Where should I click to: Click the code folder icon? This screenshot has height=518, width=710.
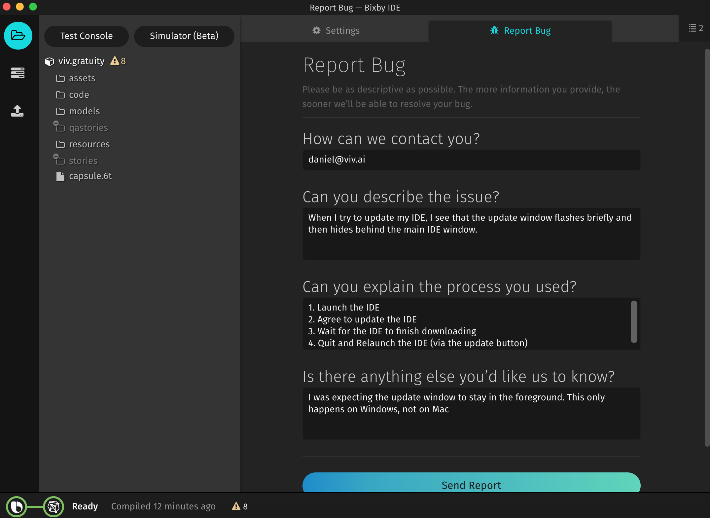[60, 95]
